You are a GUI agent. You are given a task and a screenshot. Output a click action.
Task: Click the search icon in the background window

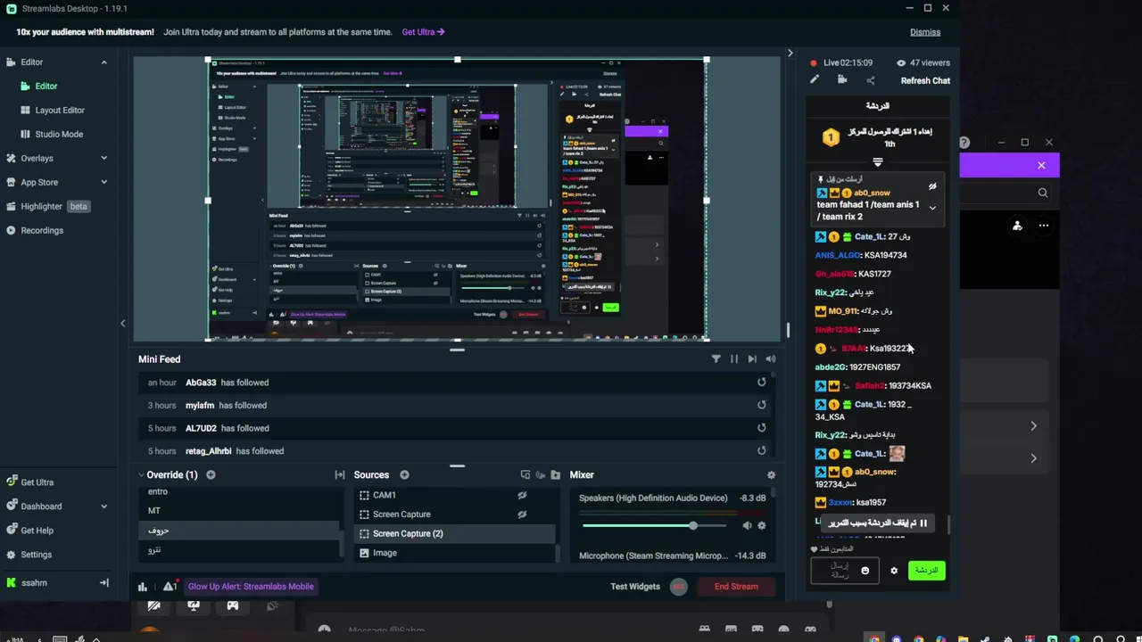(1043, 193)
